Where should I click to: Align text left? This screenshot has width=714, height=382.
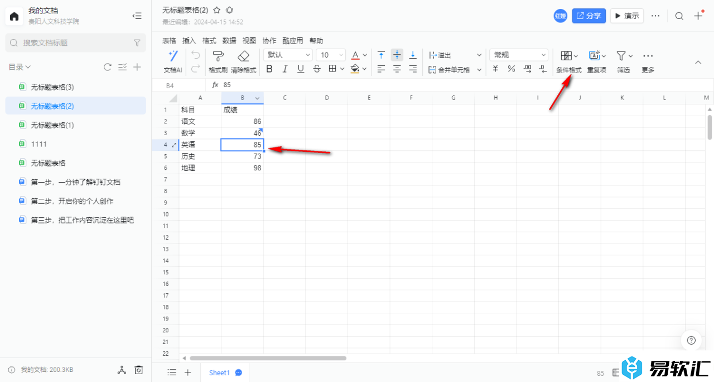click(x=381, y=69)
